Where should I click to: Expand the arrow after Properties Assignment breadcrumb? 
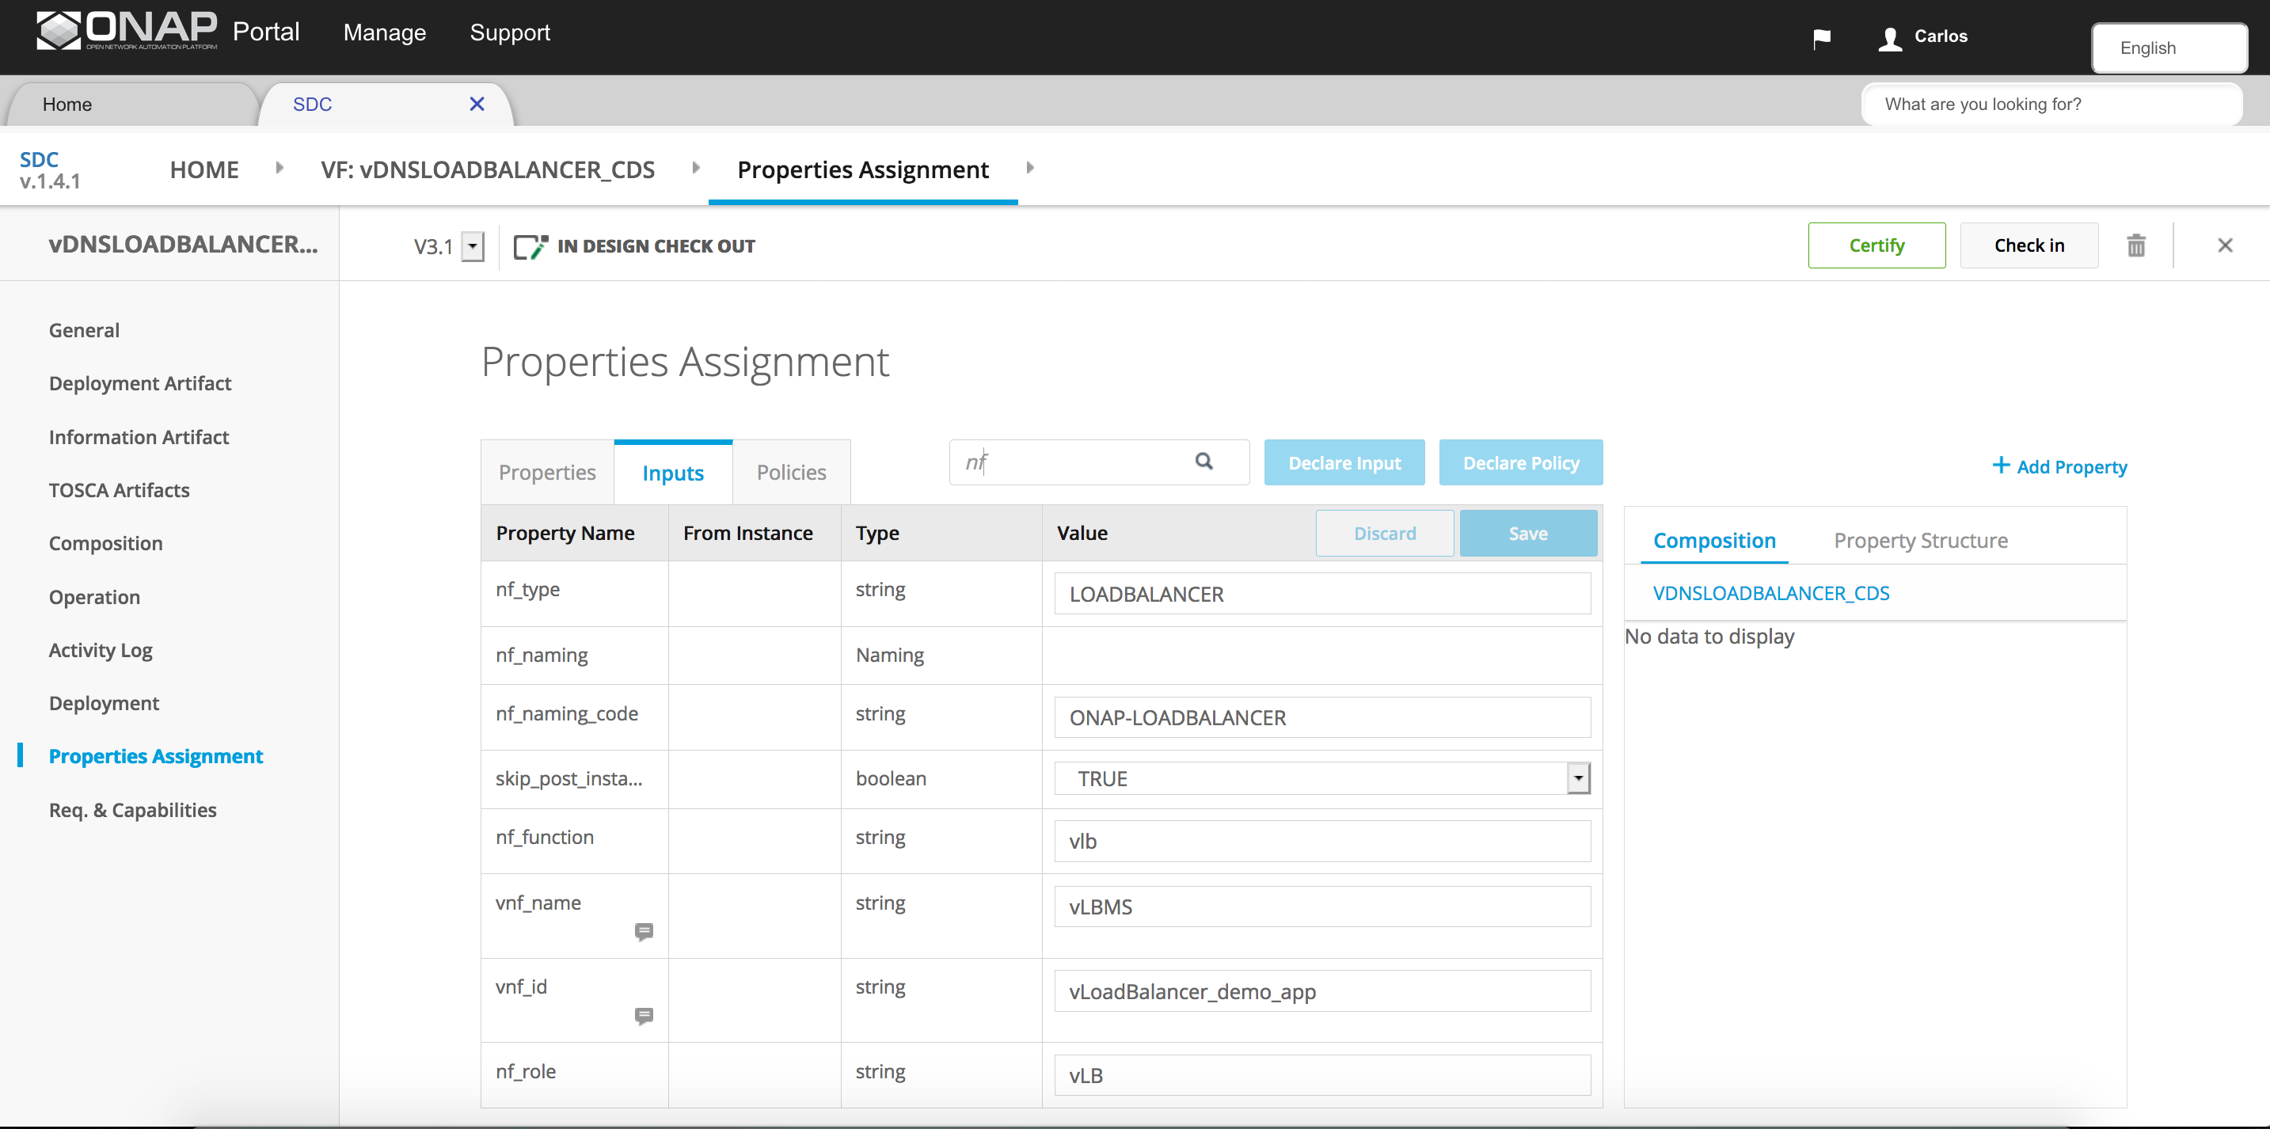pos(1029,168)
